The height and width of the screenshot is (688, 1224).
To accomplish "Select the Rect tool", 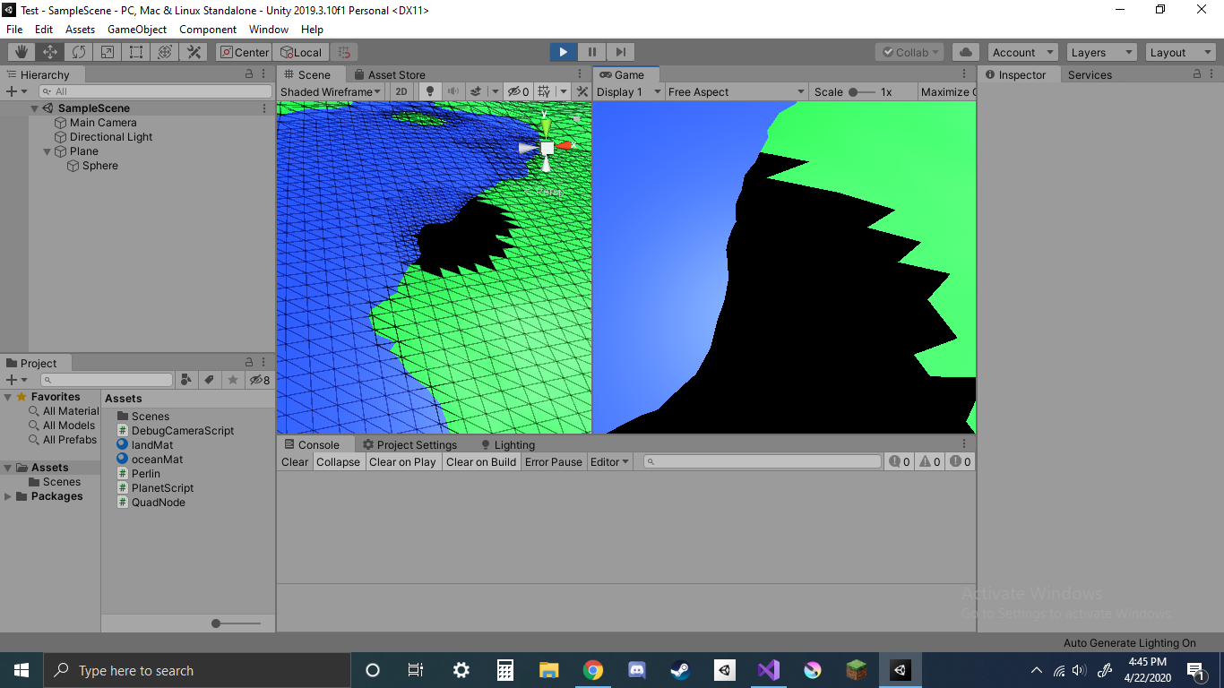I will coord(136,52).
